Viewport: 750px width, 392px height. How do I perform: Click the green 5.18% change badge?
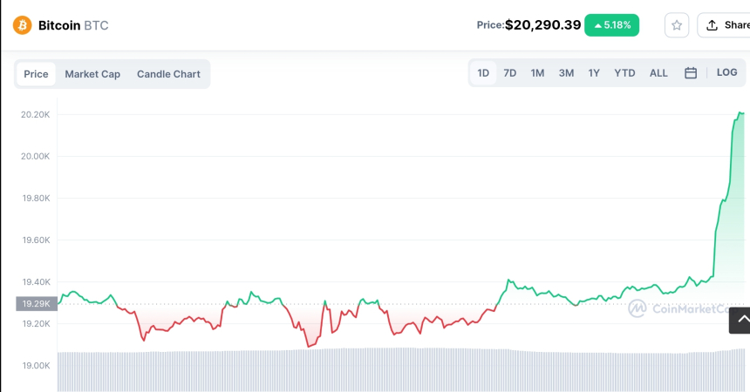tap(612, 25)
